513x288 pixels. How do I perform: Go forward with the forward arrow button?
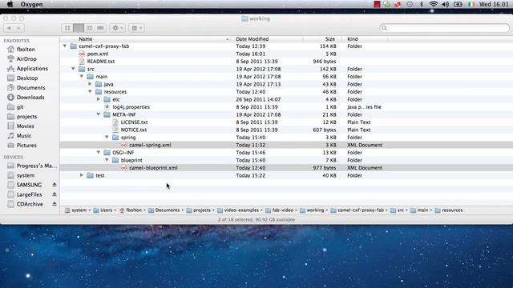[19, 28]
